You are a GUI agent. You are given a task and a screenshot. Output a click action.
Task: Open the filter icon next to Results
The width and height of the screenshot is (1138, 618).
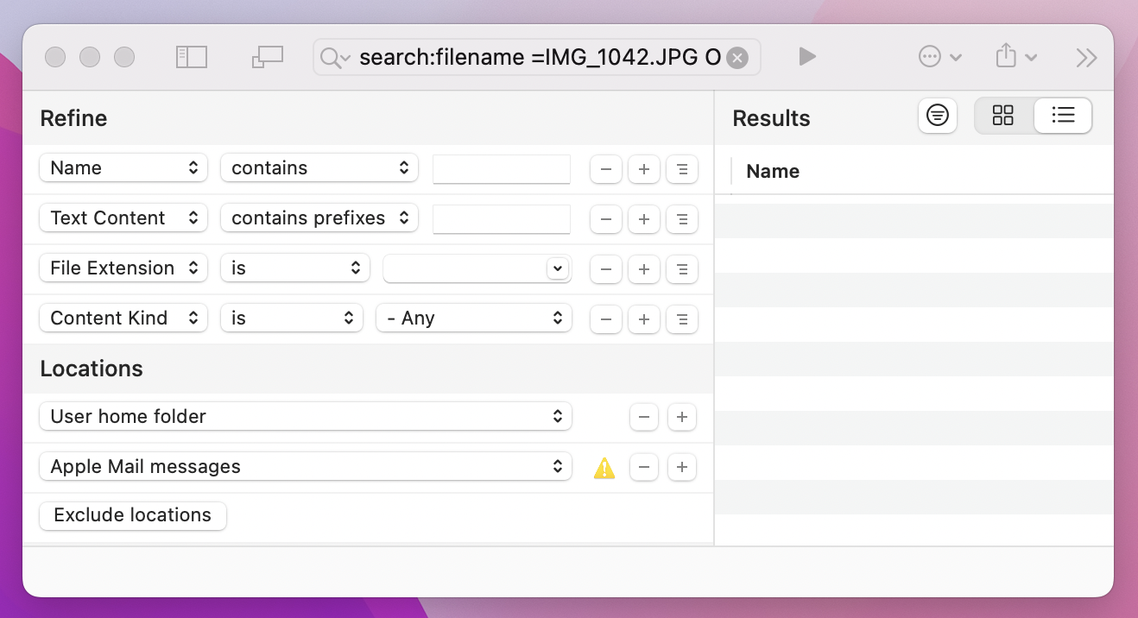(938, 115)
